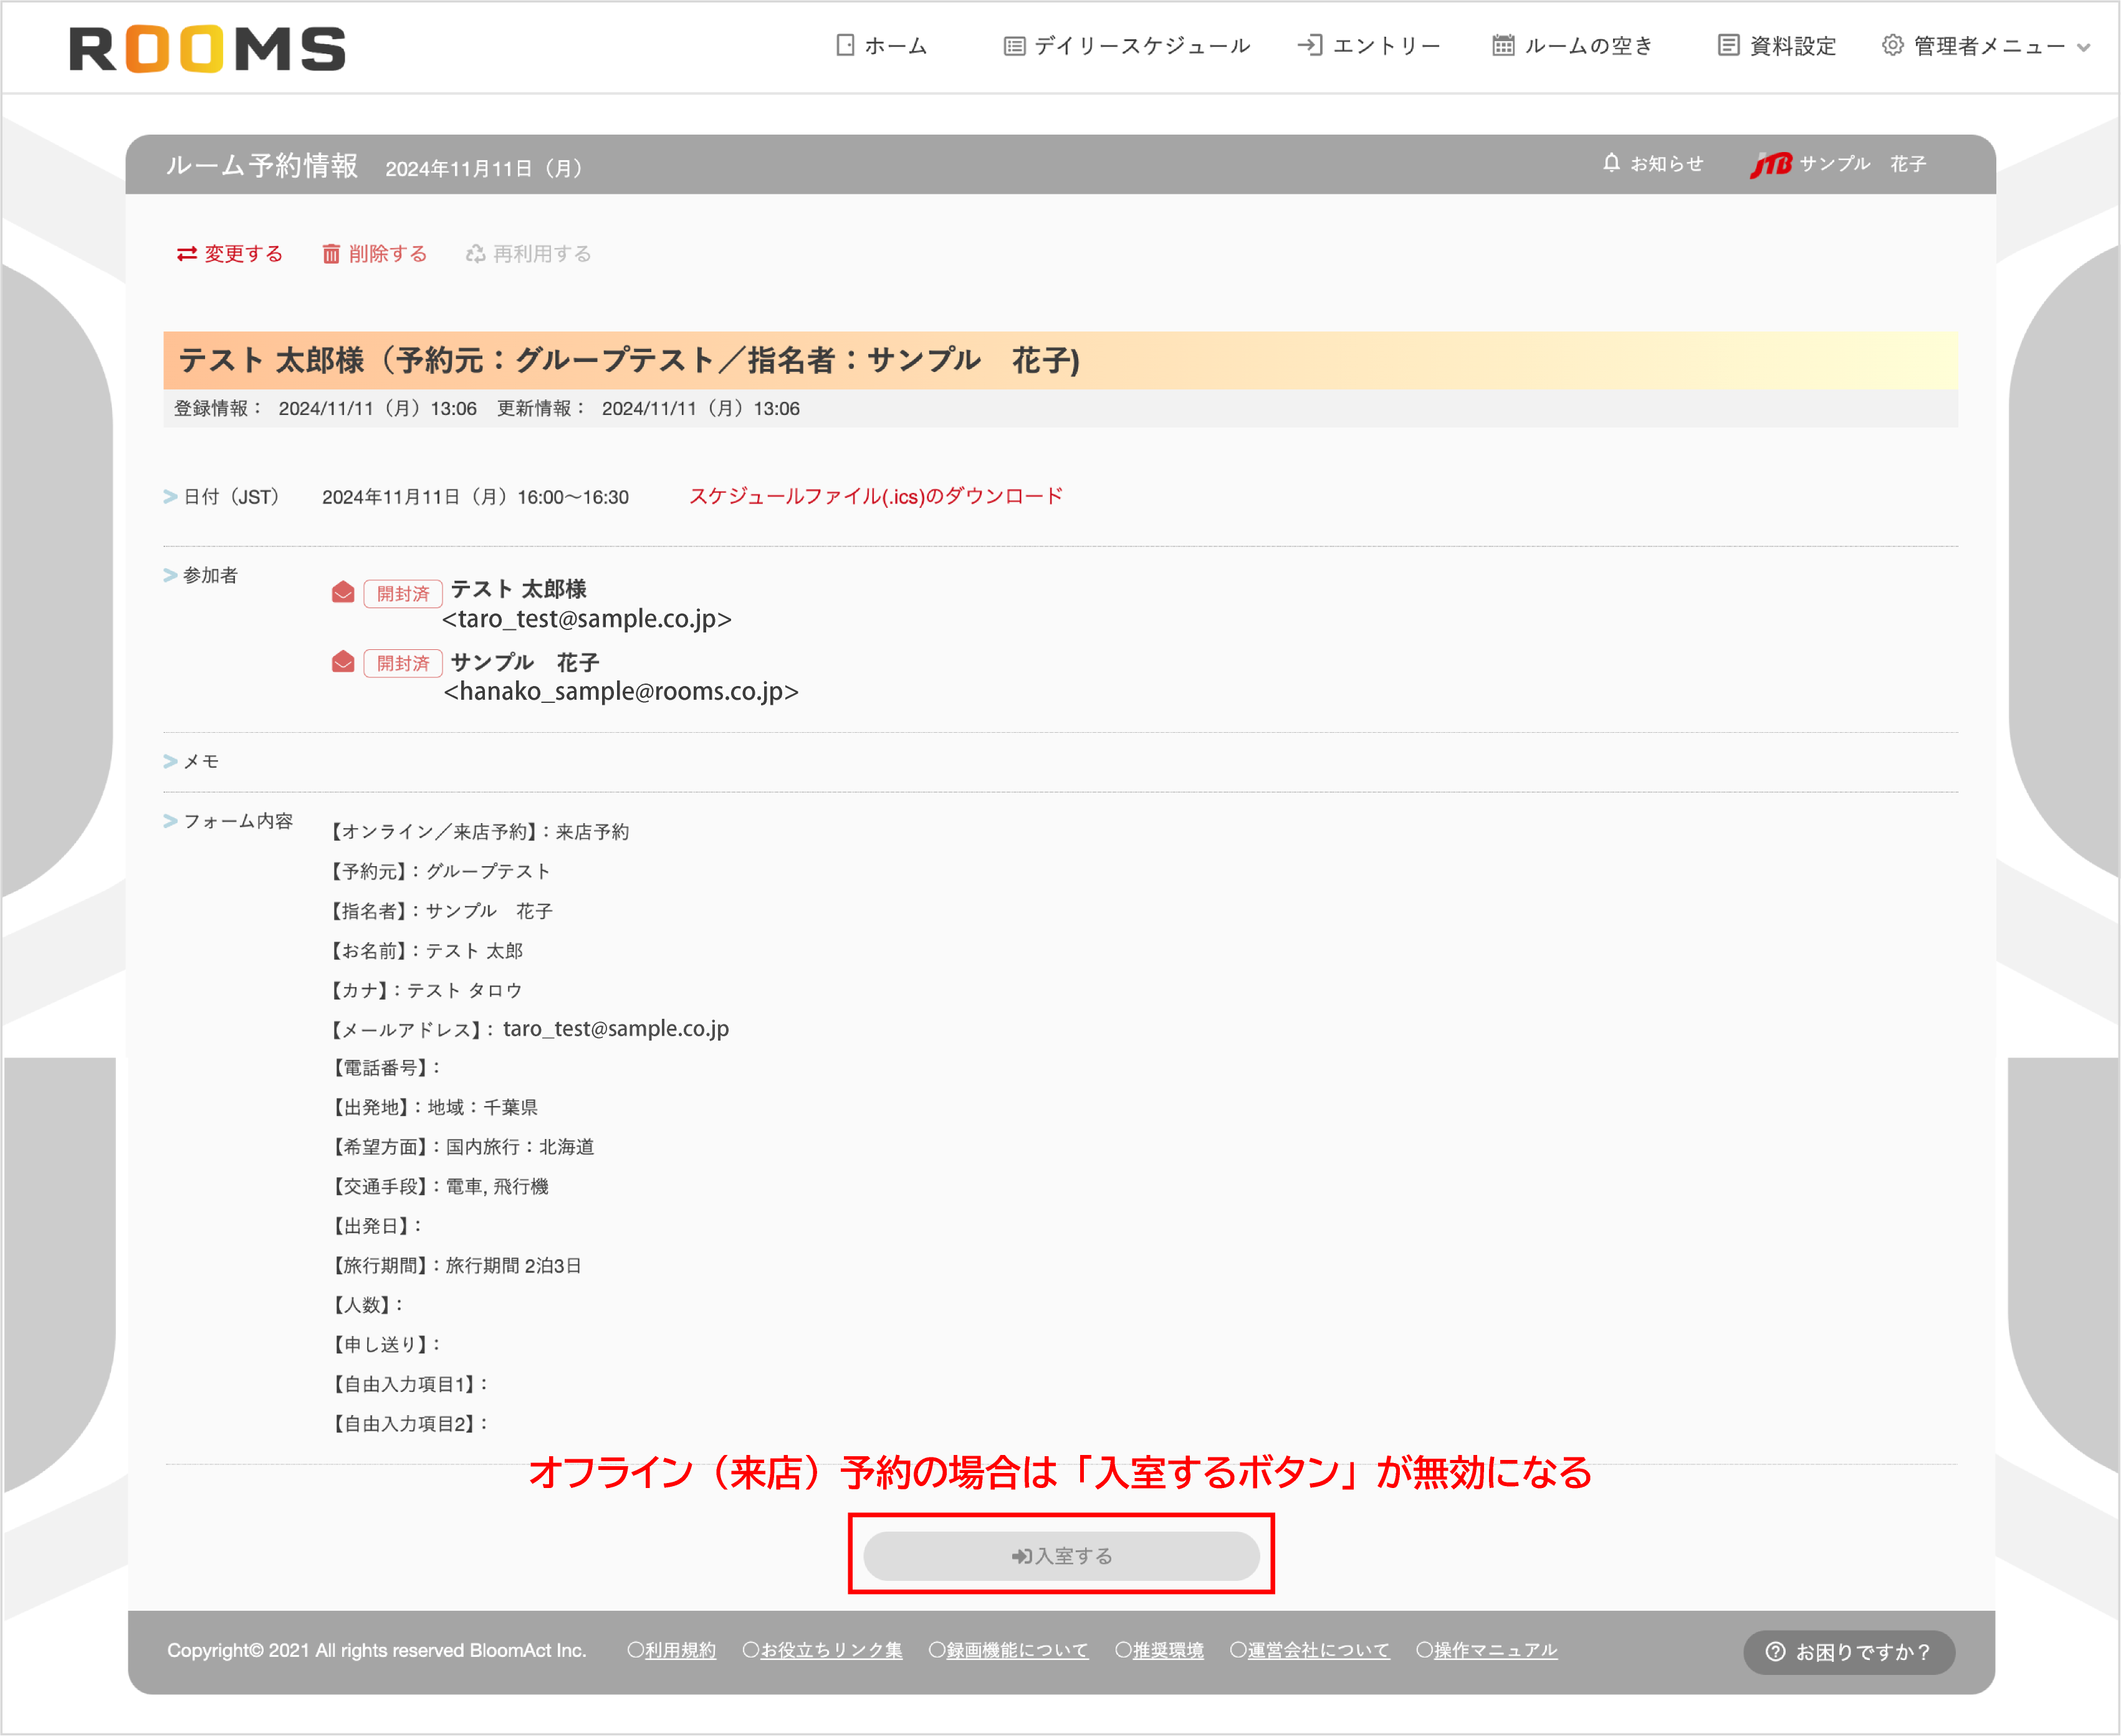Click the disabled 入室する button

click(x=1062, y=1556)
